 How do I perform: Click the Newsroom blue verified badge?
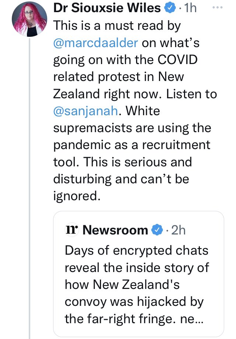pos(157,230)
